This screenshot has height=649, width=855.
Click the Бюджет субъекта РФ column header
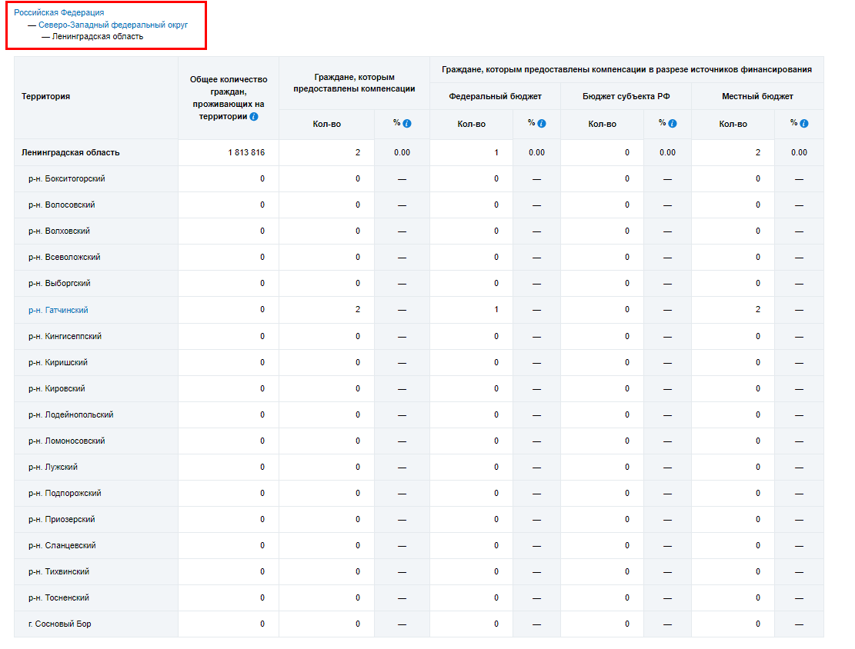(x=626, y=97)
